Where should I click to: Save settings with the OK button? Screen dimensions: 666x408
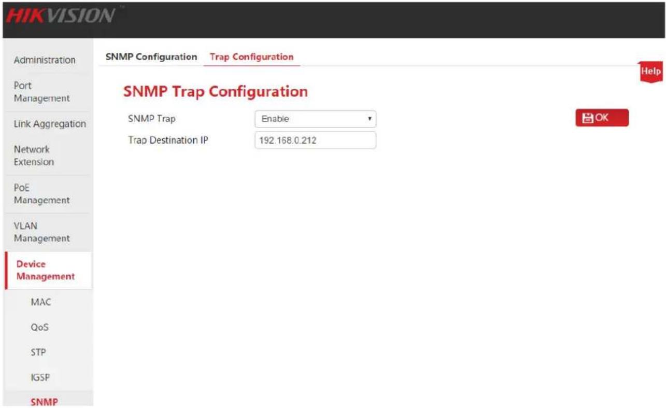602,118
